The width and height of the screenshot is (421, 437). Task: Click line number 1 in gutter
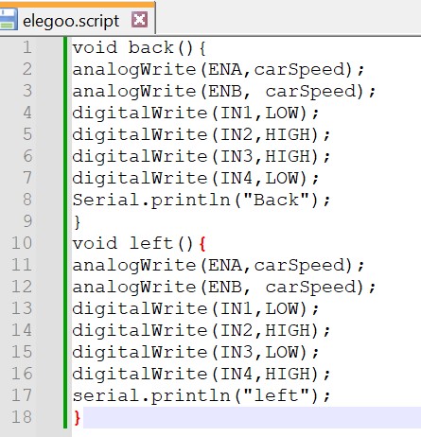27,47
